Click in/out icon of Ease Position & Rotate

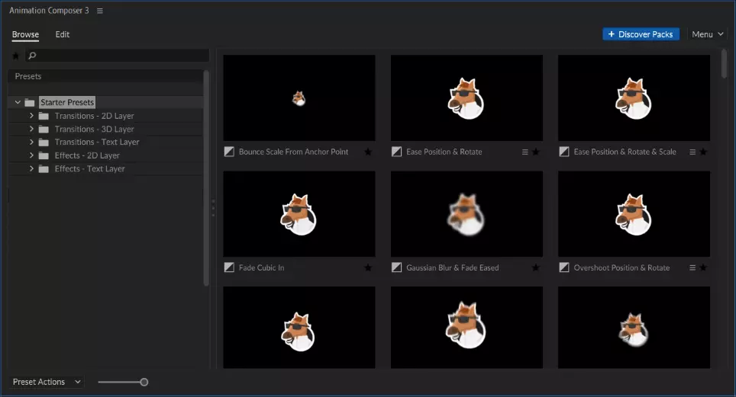pyautogui.click(x=397, y=152)
